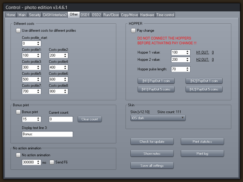Screen dimensions: 243x182
Task: Open the Time control tab
Action: click(165, 15)
